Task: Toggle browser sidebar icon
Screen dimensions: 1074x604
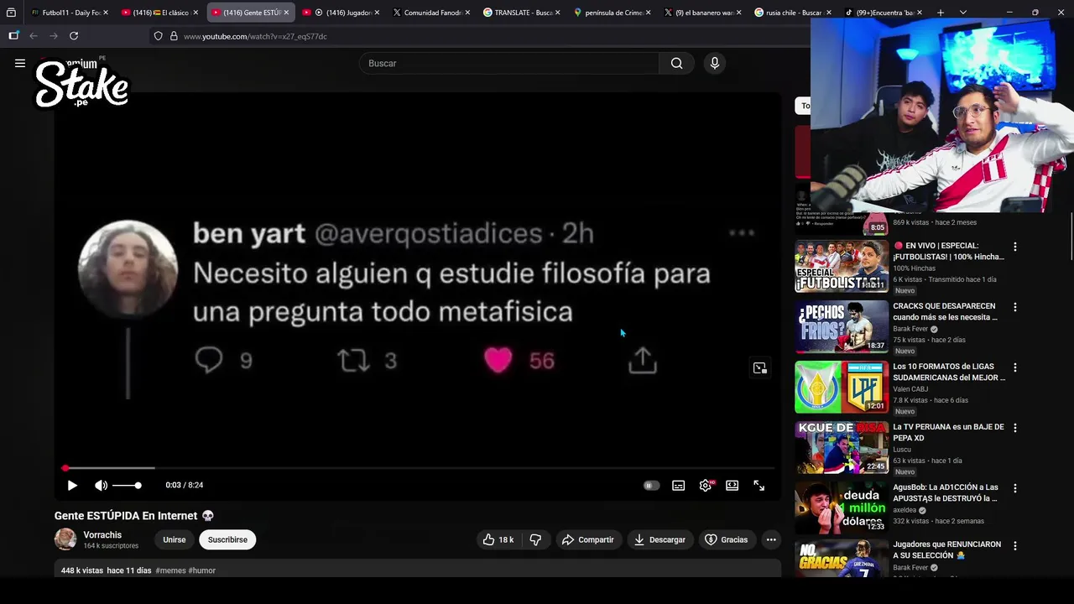Action: 13,36
